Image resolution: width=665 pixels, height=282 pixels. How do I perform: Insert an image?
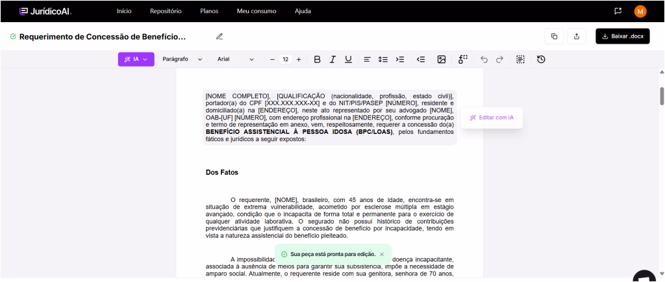pos(442,59)
